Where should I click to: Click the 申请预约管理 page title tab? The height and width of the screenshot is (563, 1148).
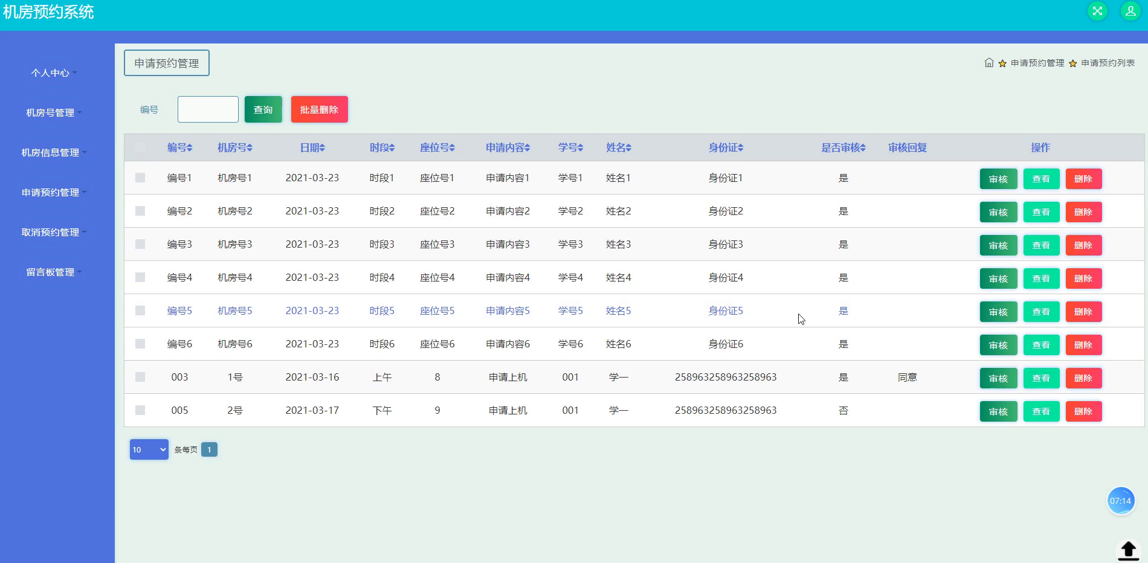(167, 63)
